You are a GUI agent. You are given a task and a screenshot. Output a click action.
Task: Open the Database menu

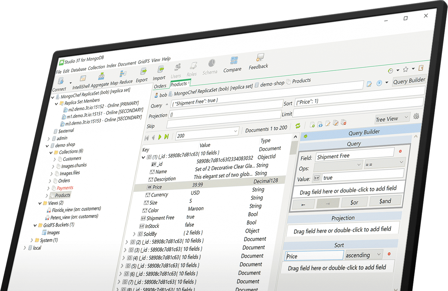79,70
